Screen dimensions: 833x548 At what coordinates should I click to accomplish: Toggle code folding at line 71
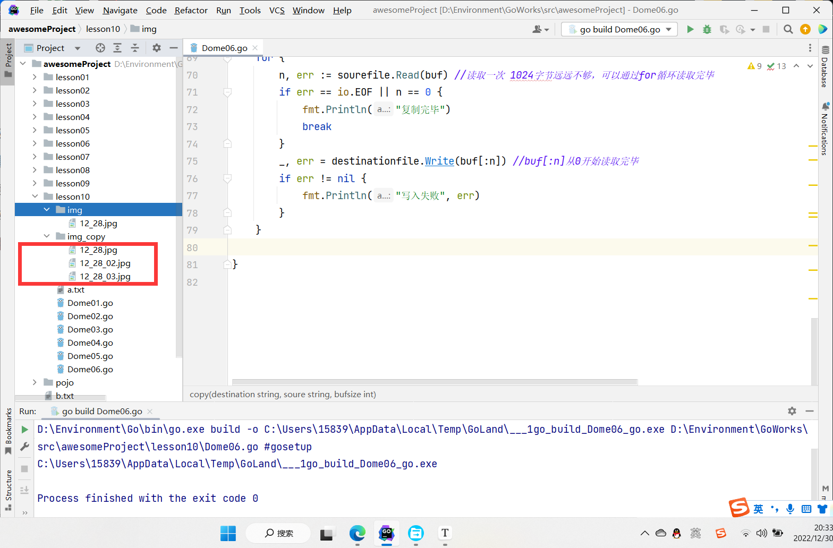click(x=227, y=92)
